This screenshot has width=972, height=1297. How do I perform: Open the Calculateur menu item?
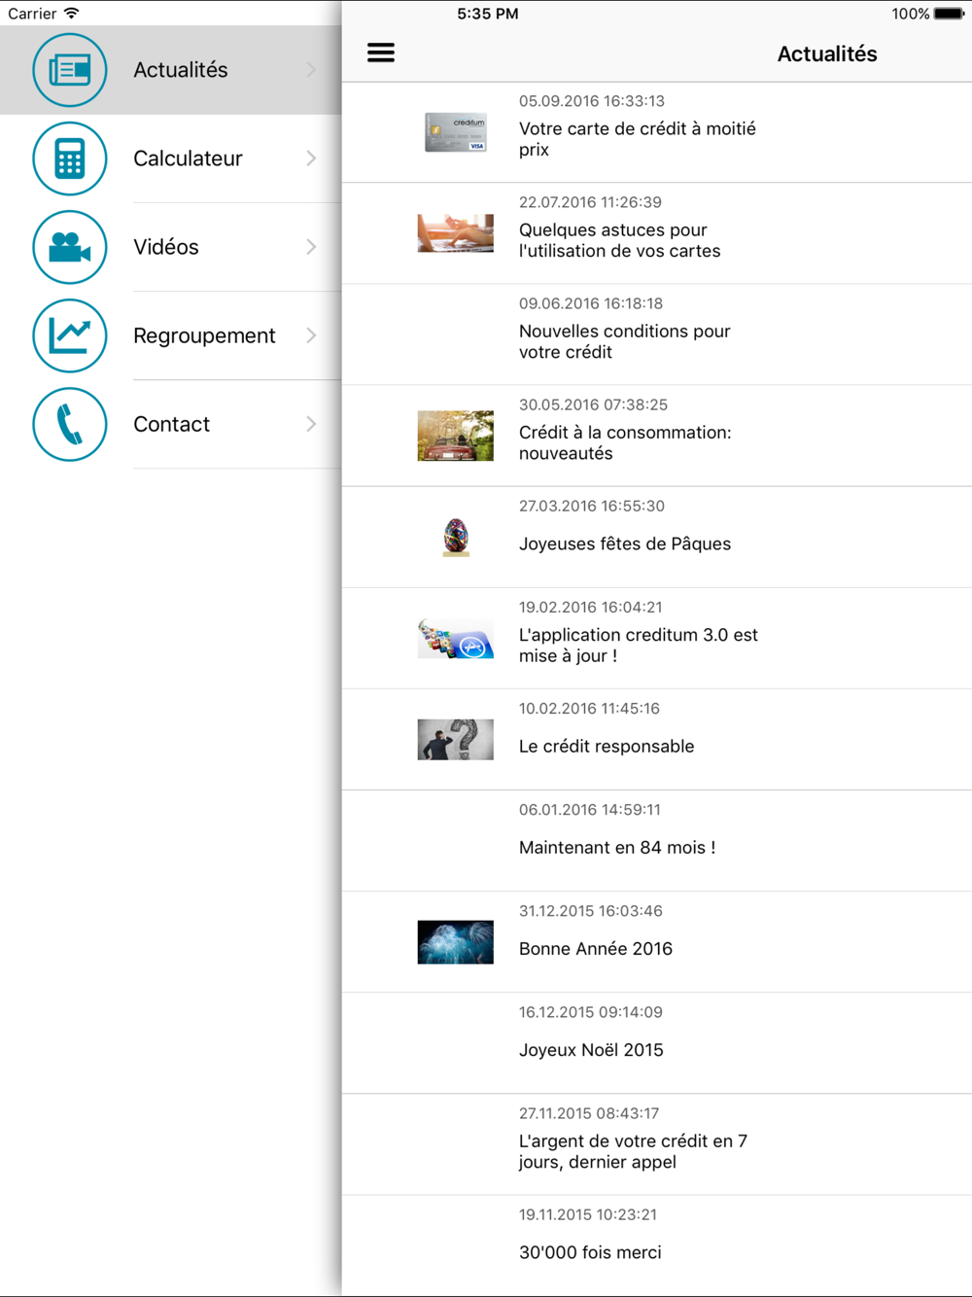coord(171,158)
